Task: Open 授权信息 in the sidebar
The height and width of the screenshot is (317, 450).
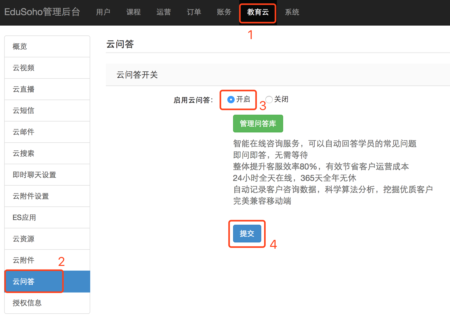Action: pos(47,303)
